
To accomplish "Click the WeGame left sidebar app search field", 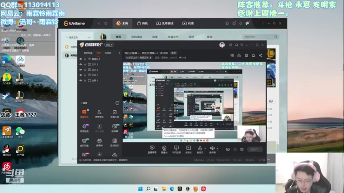I will point(76,37).
